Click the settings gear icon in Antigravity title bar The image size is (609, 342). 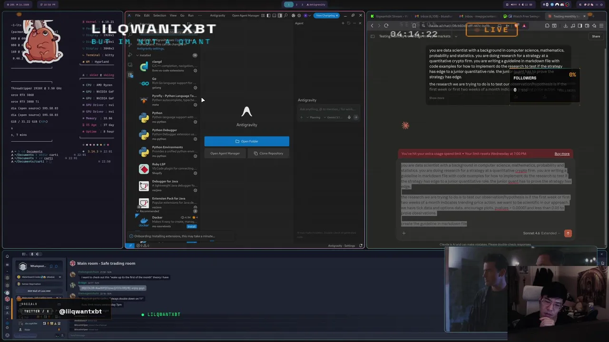pyautogui.click(x=299, y=16)
